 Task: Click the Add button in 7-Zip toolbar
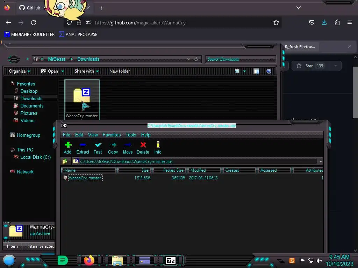[x=67, y=148]
